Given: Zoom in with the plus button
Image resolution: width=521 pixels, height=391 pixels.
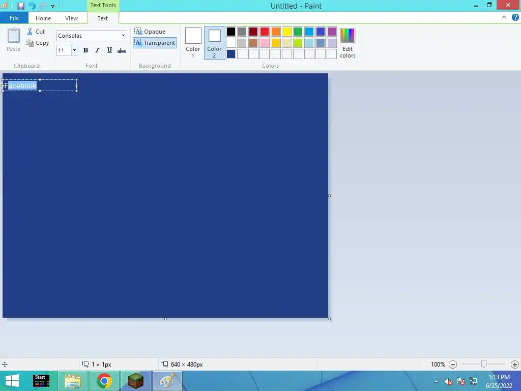Looking at the screenshot, I should 515,365.
